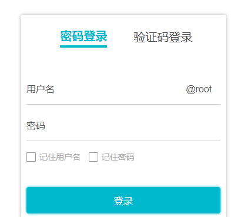
Task: Click the teal 登录 button
Action: pos(123,201)
